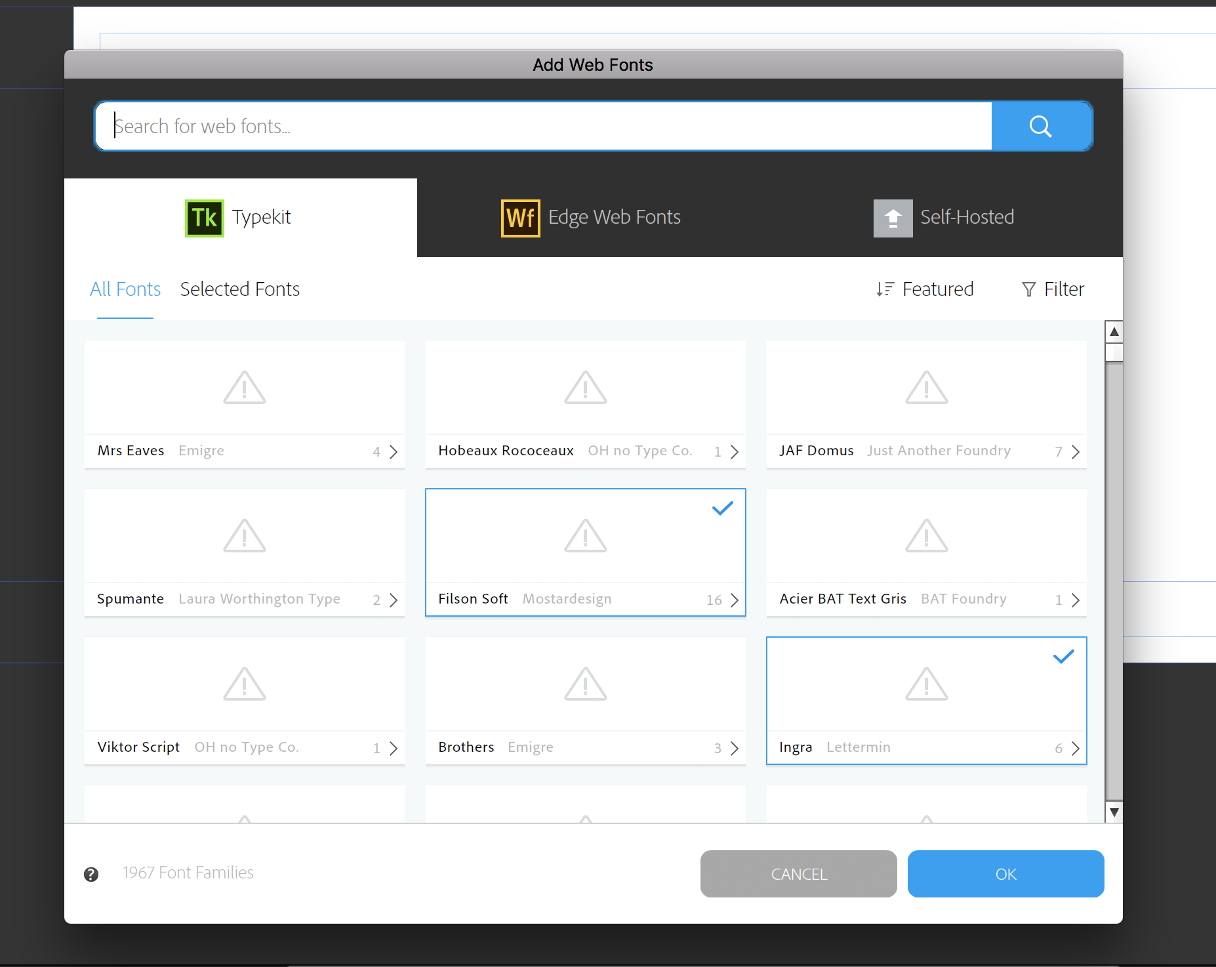
Task: Click the funnel Filter icon
Action: [x=1029, y=289]
